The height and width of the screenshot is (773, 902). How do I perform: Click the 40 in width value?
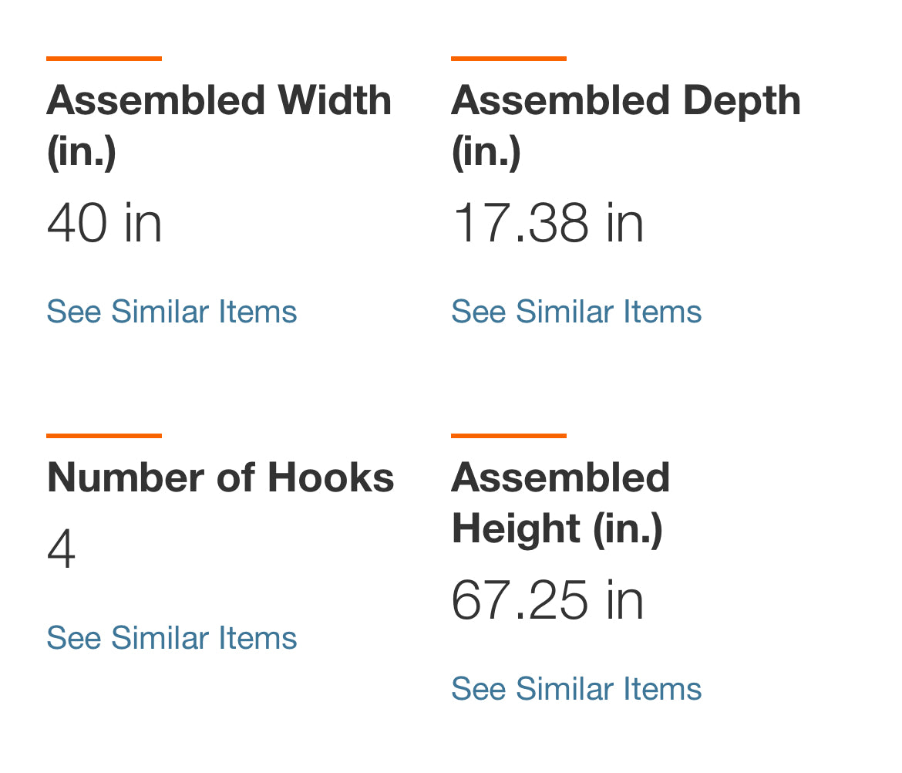(x=104, y=224)
